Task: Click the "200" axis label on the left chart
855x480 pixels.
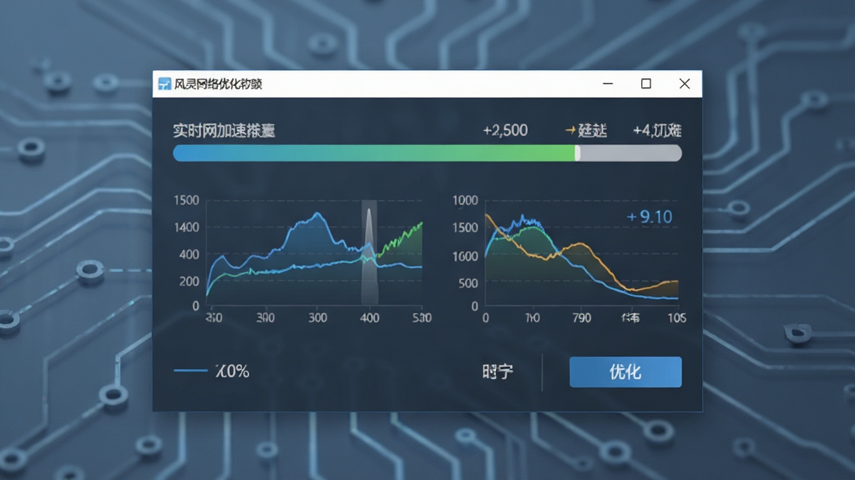Action: tap(190, 282)
